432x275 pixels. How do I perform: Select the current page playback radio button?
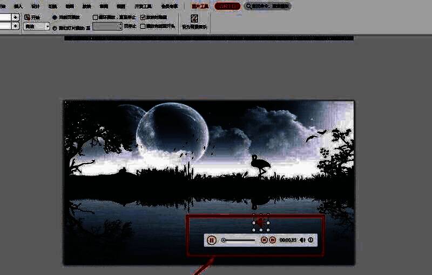pyautogui.click(x=55, y=17)
